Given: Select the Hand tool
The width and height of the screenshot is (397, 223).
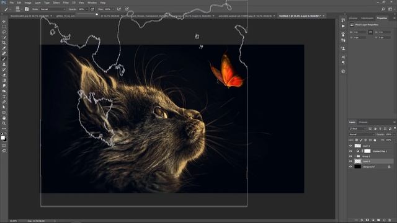Looking at the screenshot, I should tap(4, 118).
